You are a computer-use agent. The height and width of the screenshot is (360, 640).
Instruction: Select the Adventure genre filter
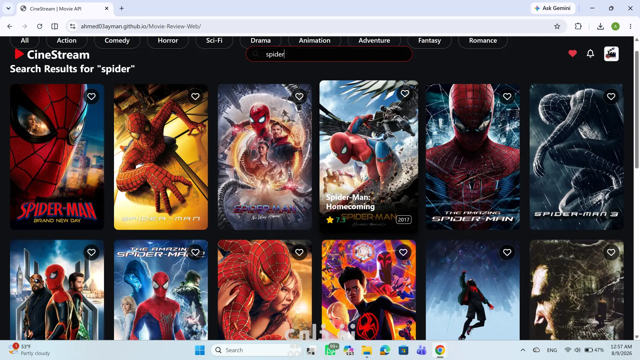[x=374, y=41]
